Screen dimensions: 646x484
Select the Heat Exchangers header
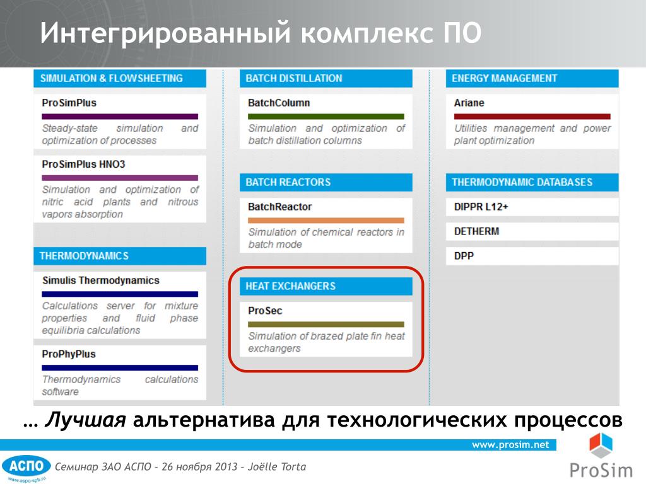pyautogui.click(x=326, y=286)
